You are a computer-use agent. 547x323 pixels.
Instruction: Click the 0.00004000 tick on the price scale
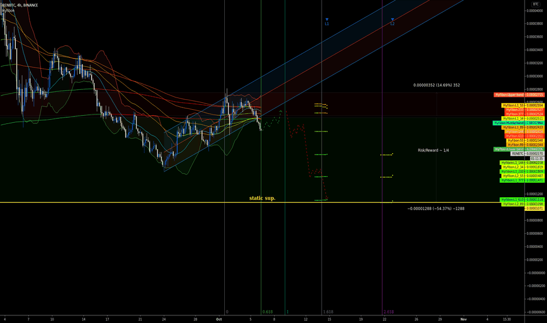[x=535, y=11]
